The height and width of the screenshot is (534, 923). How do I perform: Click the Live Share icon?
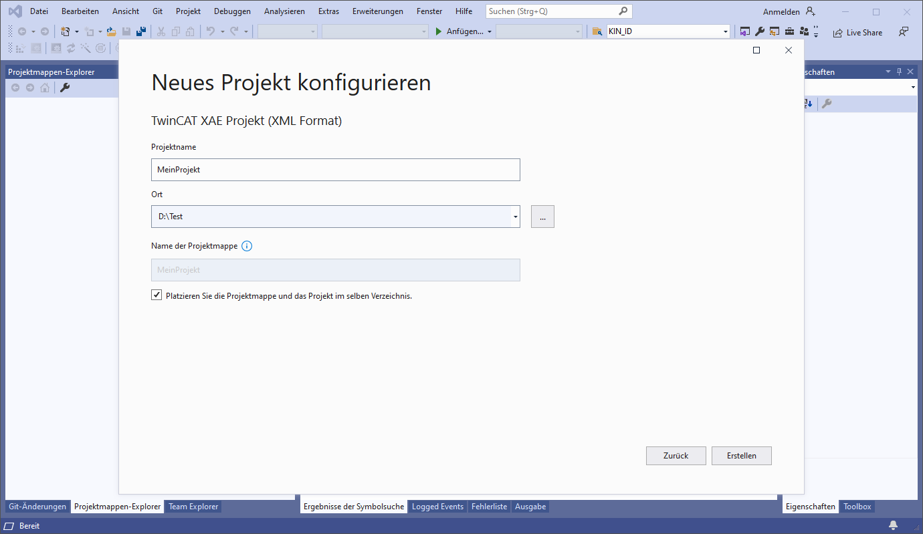[837, 32]
